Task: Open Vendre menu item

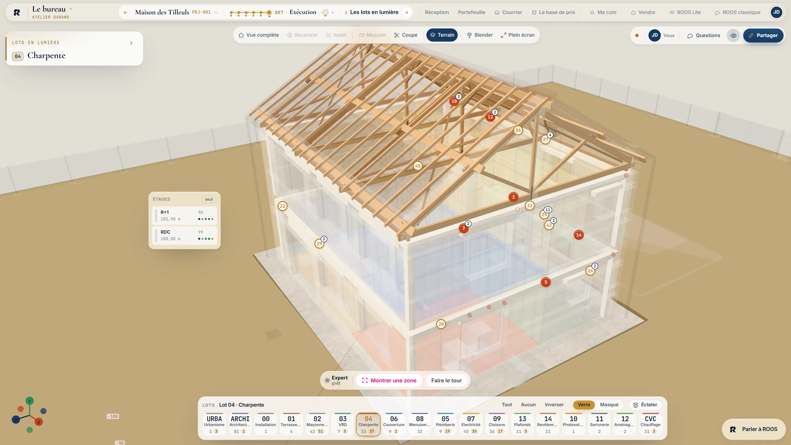Action: point(643,12)
